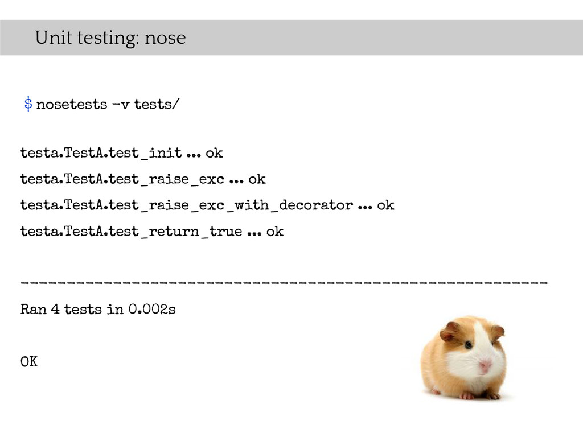Screen dimensions: 583x437
Task: Click the blue dollar sign prompt
Action: click(28, 104)
